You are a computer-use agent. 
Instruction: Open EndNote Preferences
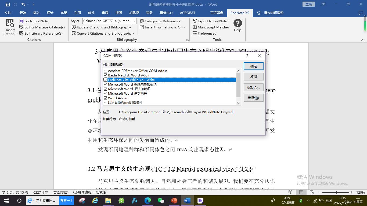coord(204,33)
